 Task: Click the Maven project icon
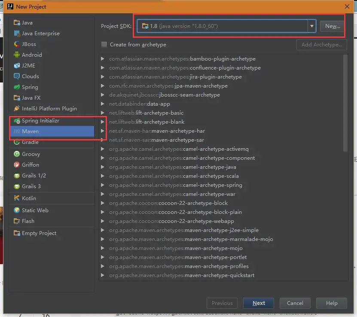pos(17,131)
